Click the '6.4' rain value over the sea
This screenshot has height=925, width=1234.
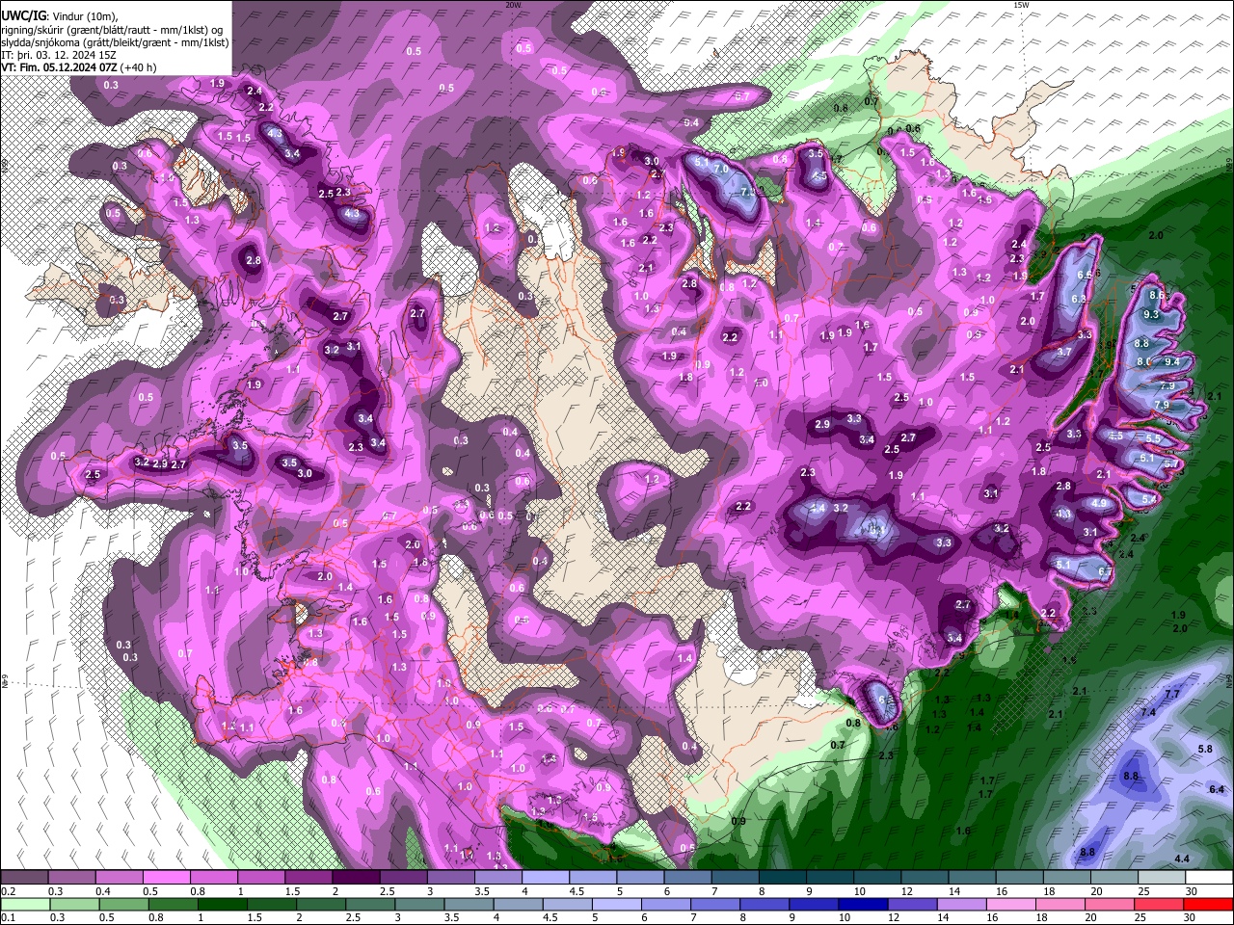1216,789
